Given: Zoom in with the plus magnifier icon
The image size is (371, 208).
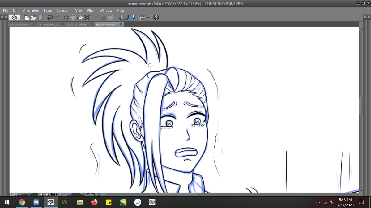Looking at the screenshot, I should (x=47, y=194).
